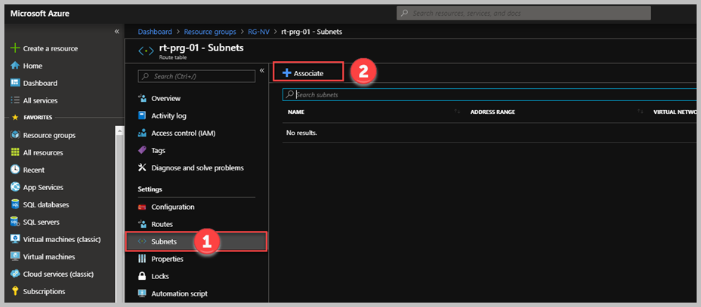Click the rt-prg-01 route table header icon
The width and height of the screenshot is (701, 307).
point(146,51)
